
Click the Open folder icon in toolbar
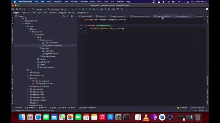(x=13, y=9)
